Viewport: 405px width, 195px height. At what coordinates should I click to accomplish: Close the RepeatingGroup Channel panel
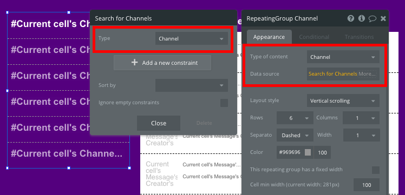(383, 18)
